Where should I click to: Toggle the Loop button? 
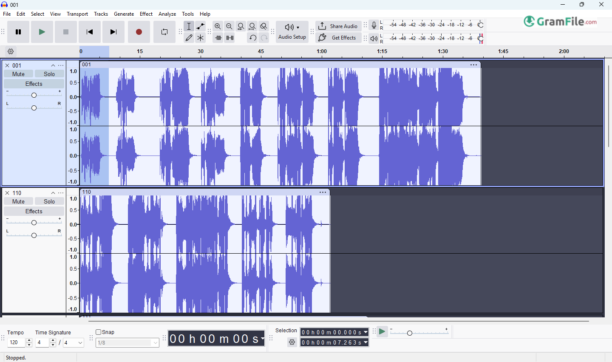tap(164, 32)
